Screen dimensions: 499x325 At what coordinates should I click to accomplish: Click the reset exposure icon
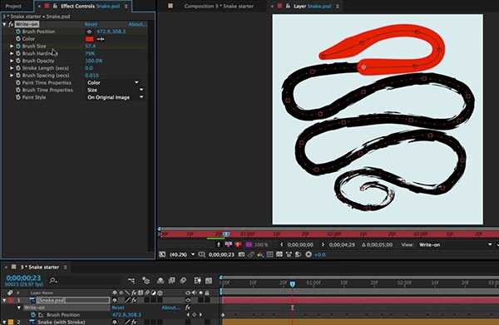tap(309, 254)
